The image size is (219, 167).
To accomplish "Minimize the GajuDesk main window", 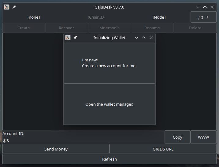I will [198, 7].
